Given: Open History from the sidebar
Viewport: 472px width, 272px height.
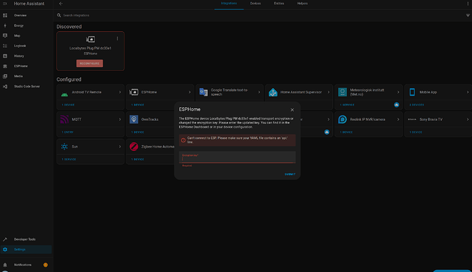Looking at the screenshot, I should click(19, 56).
